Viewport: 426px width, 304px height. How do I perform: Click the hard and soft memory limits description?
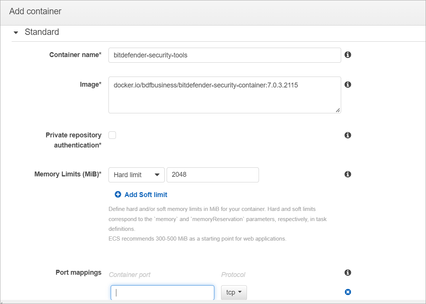click(218, 219)
